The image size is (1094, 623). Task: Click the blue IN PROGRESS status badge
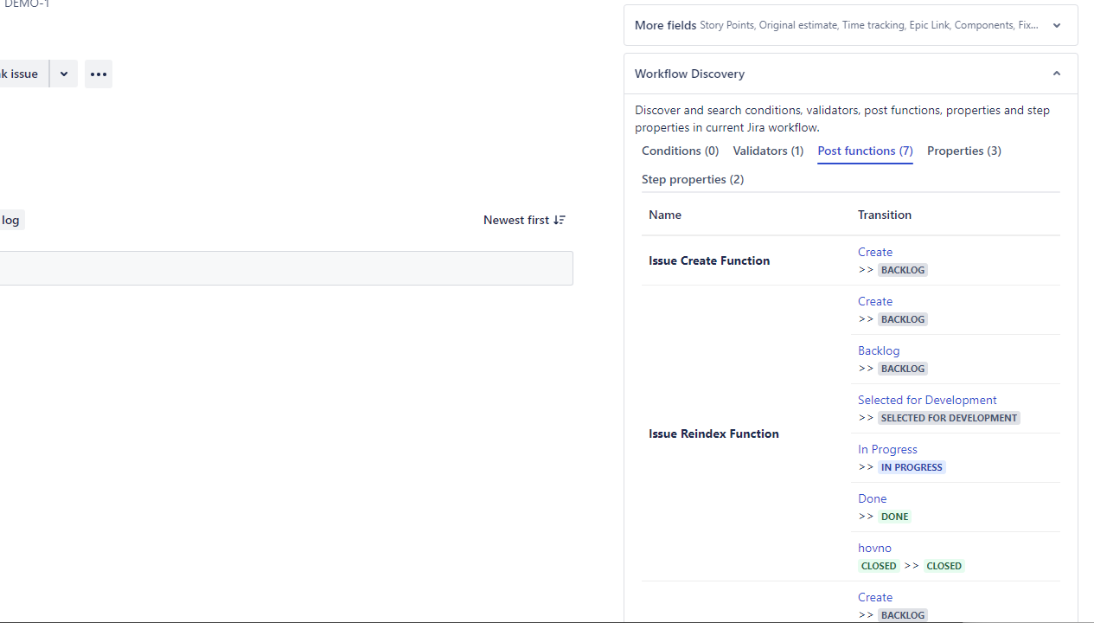912,467
